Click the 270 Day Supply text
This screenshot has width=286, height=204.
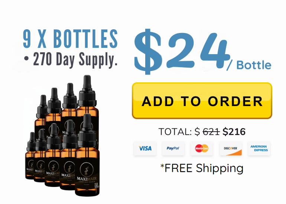click(75, 60)
